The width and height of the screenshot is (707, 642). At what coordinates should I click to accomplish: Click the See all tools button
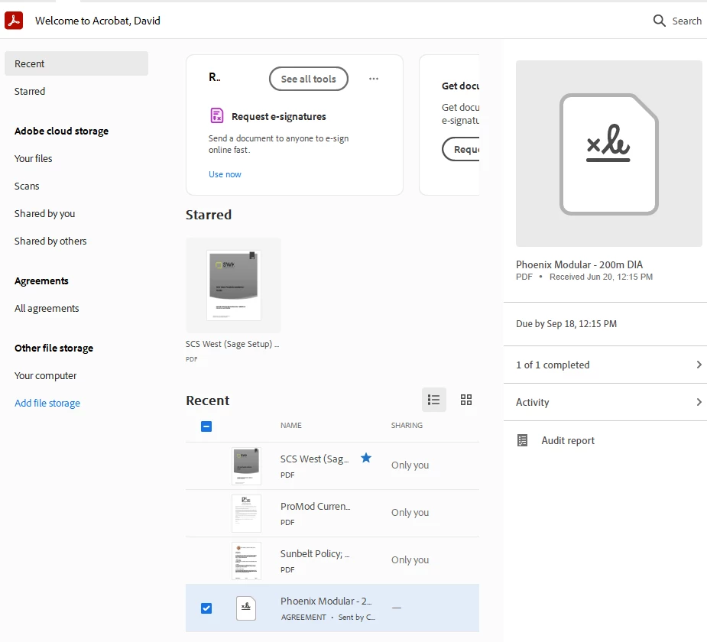309,79
